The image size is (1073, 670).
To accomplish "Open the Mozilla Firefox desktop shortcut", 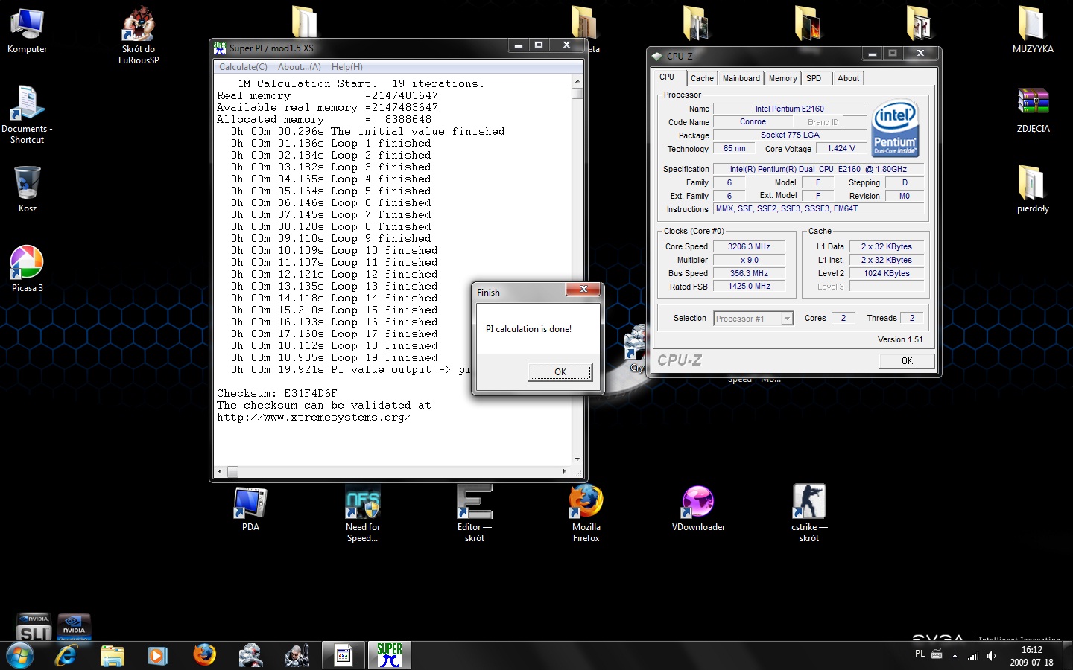I will (x=586, y=502).
